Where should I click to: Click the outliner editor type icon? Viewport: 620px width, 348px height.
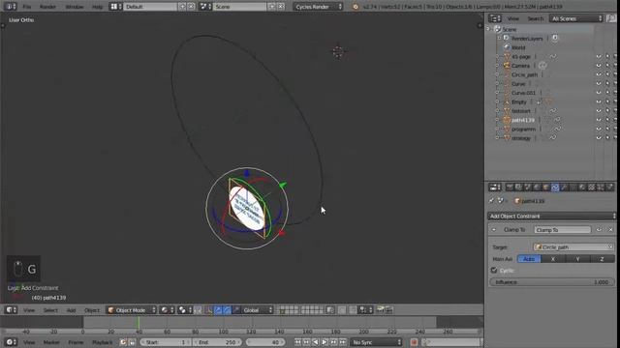(495, 18)
